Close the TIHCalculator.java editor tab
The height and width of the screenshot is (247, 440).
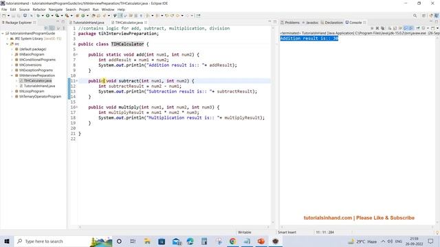click(x=146, y=23)
